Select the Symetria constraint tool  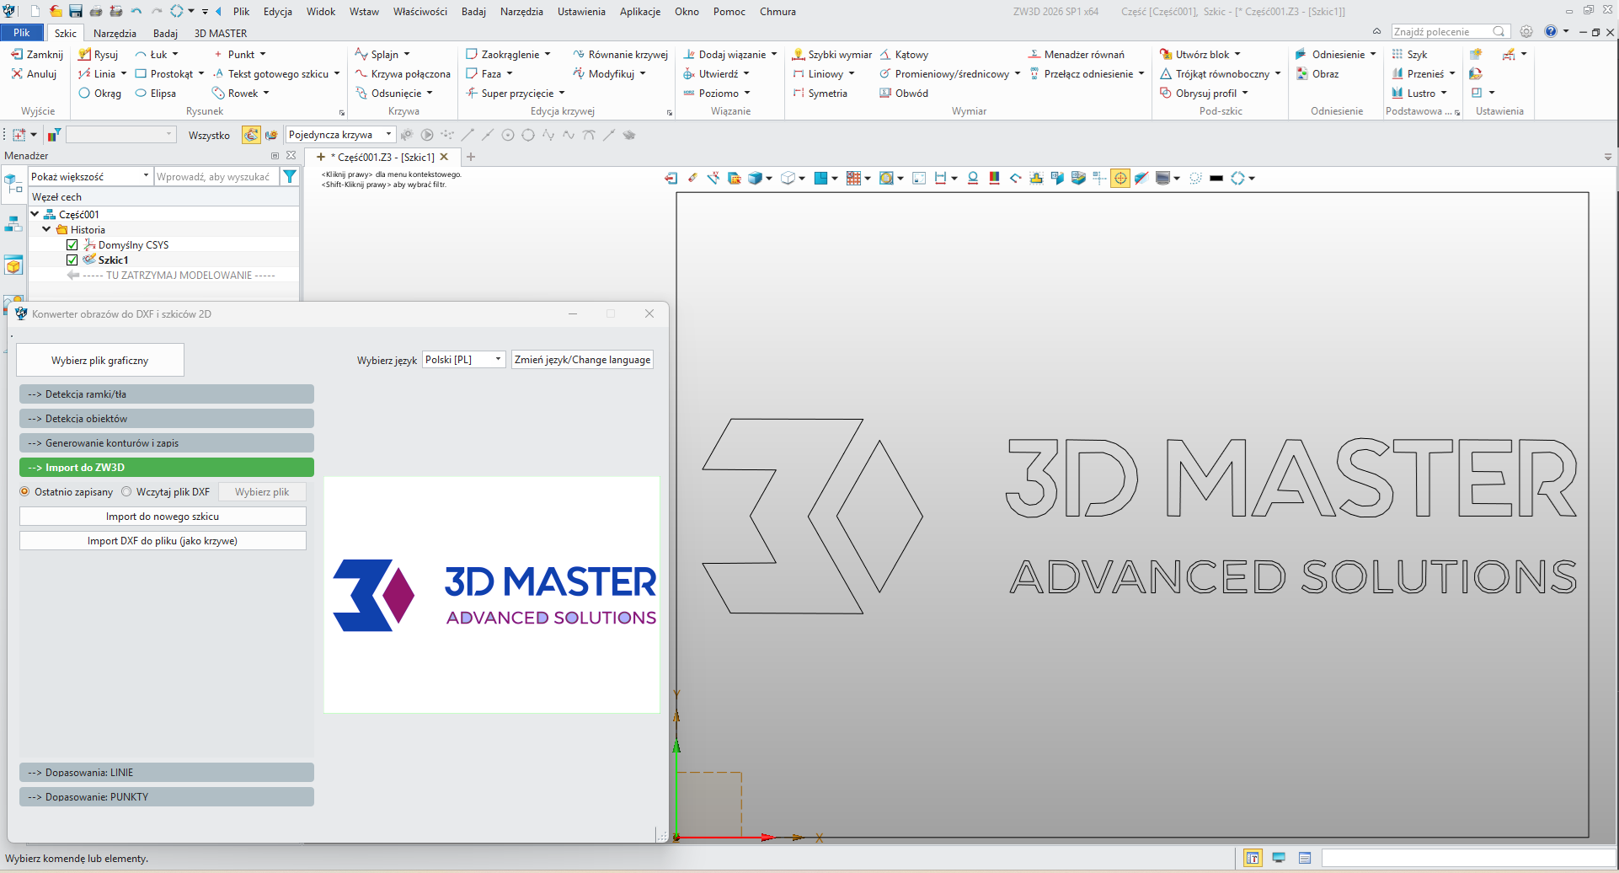tap(820, 94)
